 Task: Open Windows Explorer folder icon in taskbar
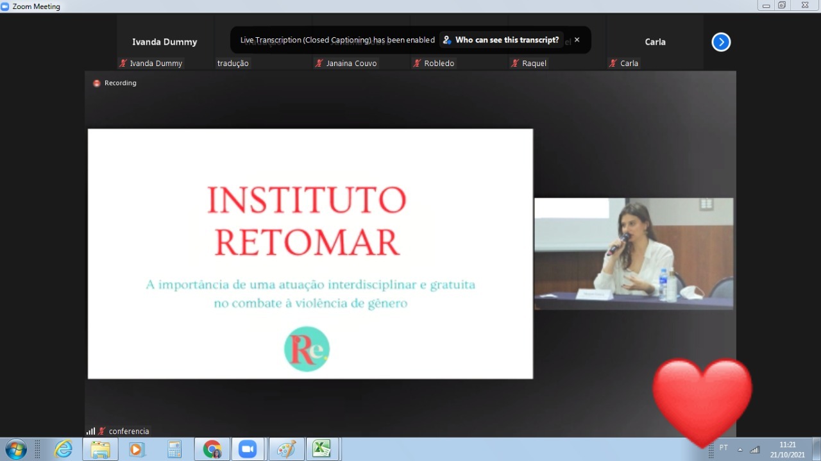pyautogui.click(x=100, y=449)
